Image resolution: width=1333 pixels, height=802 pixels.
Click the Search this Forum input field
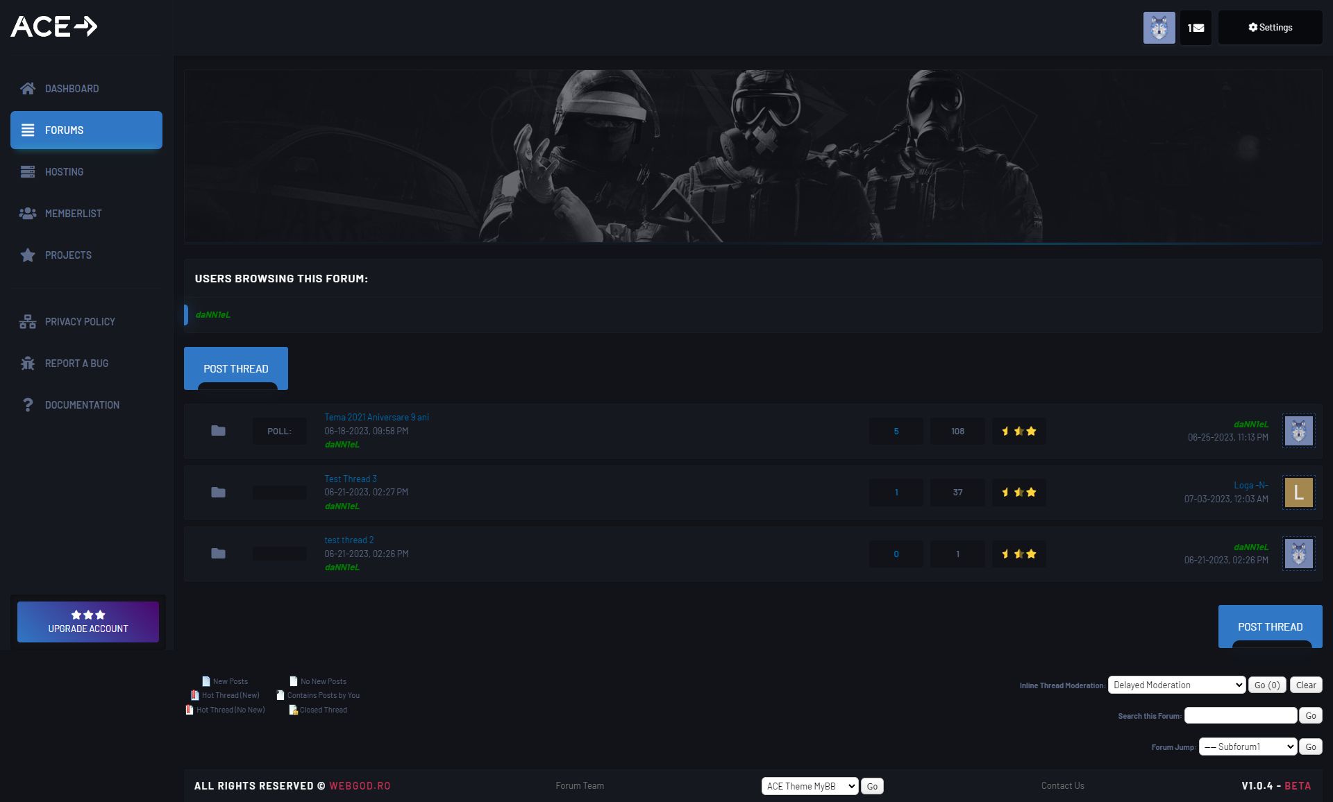pos(1240,715)
